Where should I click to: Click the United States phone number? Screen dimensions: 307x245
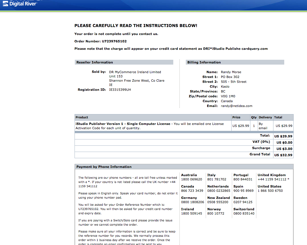270,191
